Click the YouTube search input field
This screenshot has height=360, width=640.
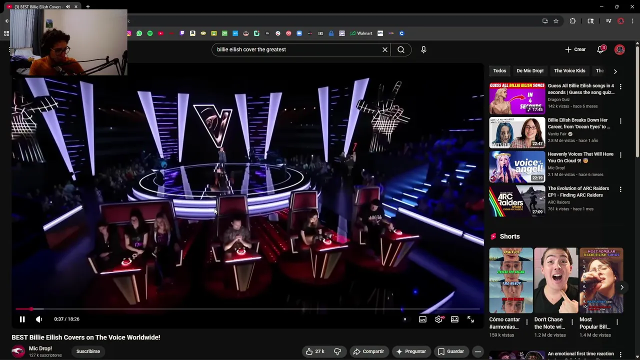(x=297, y=49)
